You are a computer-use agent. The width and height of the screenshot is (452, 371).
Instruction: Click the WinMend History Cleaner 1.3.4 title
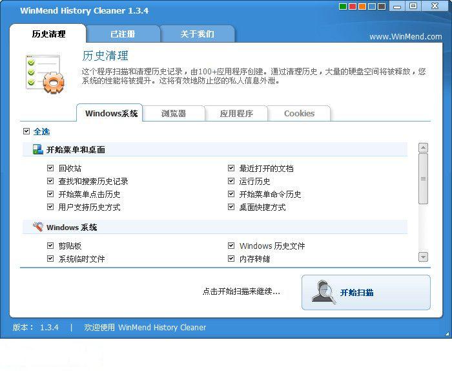point(85,11)
